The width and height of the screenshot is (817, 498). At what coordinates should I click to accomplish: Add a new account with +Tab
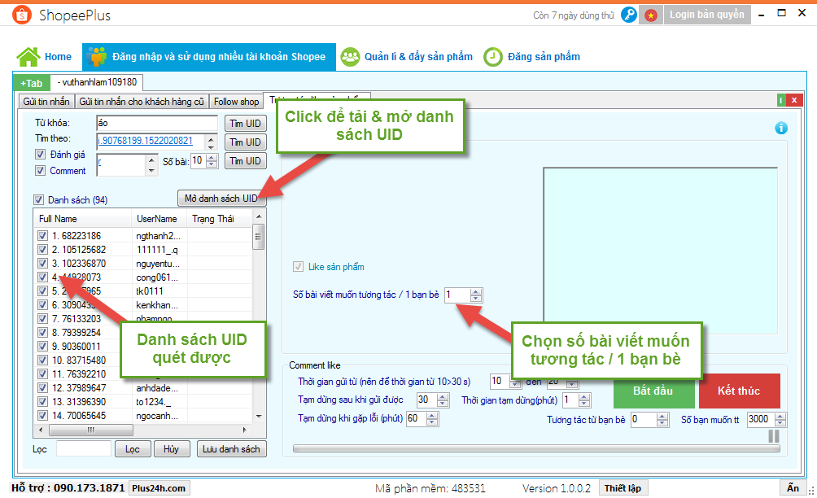click(31, 83)
